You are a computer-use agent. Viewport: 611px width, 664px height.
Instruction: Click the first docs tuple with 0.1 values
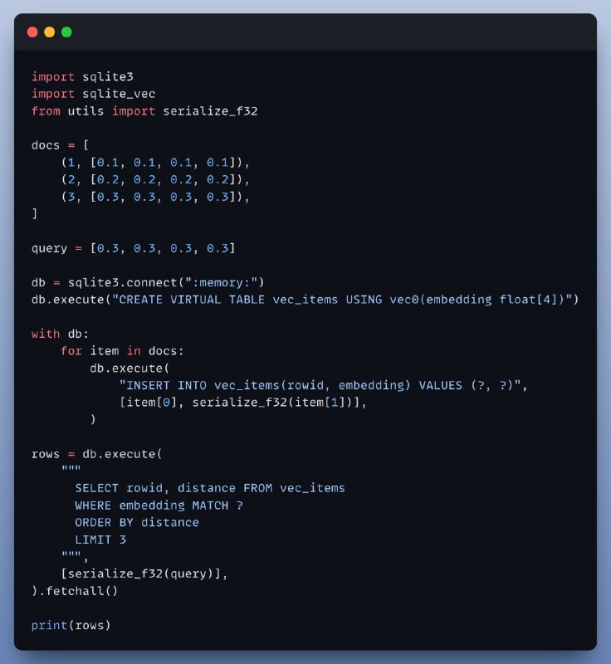155,163
